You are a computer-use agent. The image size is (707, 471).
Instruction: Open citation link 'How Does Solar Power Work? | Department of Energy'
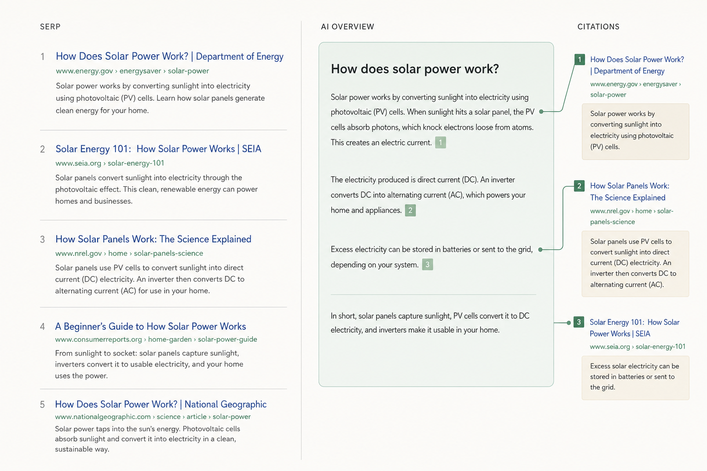tap(637, 65)
